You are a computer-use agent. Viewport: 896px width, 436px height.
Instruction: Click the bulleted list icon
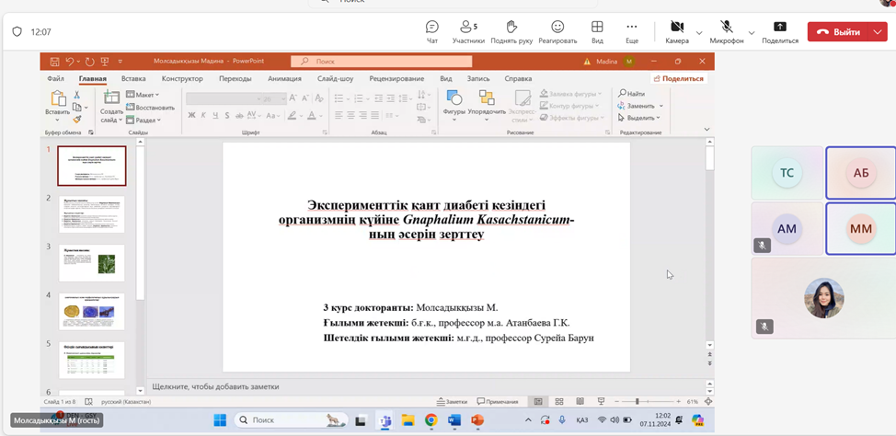point(339,98)
